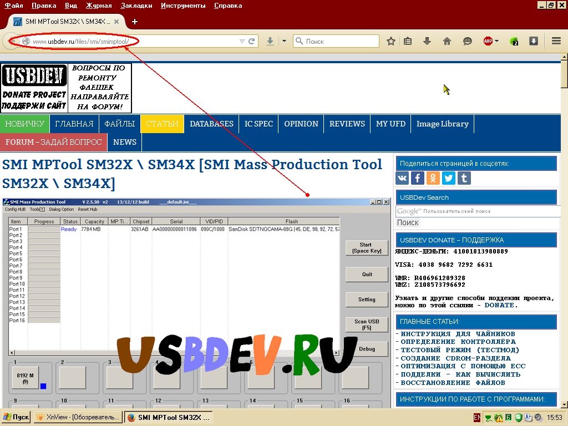The image size is (568, 426).
Task: Open the Закладки menu
Action: pyautogui.click(x=136, y=6)
